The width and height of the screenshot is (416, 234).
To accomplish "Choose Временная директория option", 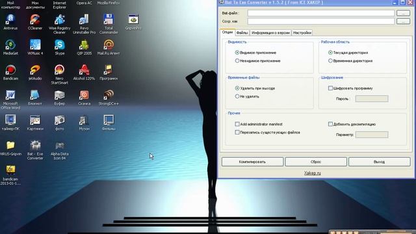I will (x=330, y=60).
